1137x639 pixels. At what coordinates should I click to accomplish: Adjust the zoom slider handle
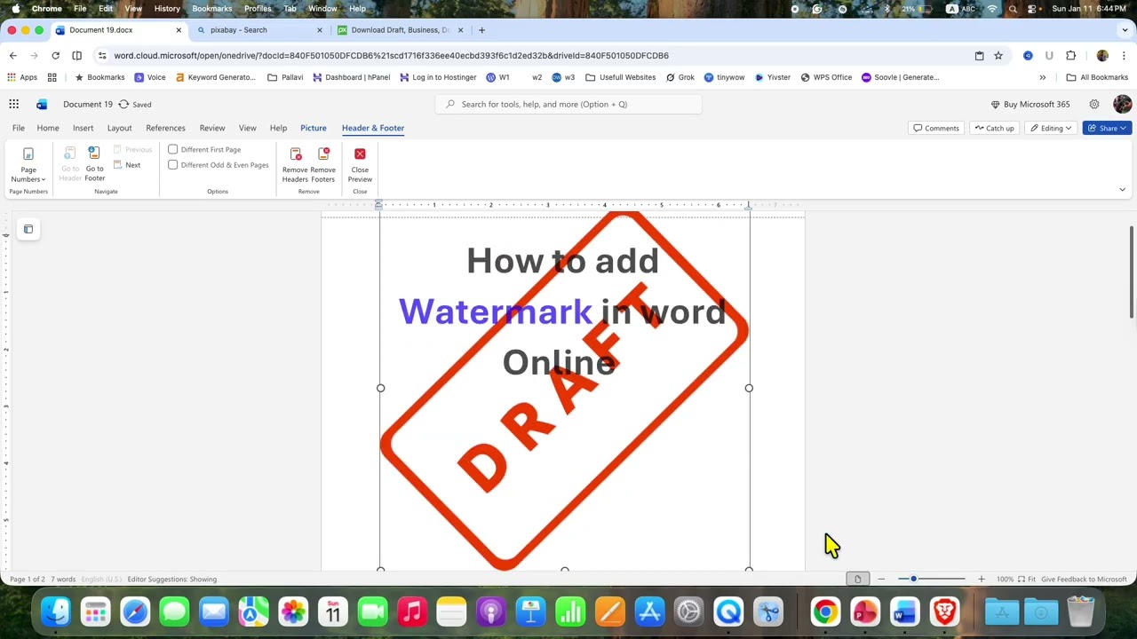pyautogui.click(x=913, y=579)
